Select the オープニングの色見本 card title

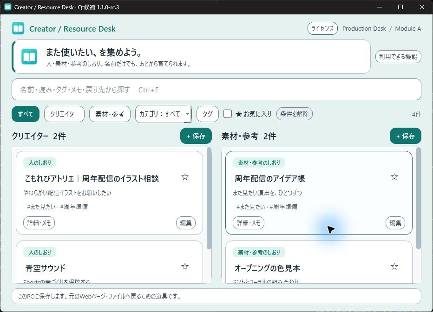[267, 268]
